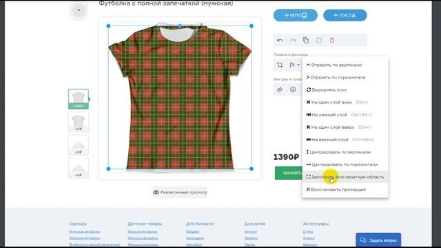Open the shapes icon under Фигуры

point(280,90)
